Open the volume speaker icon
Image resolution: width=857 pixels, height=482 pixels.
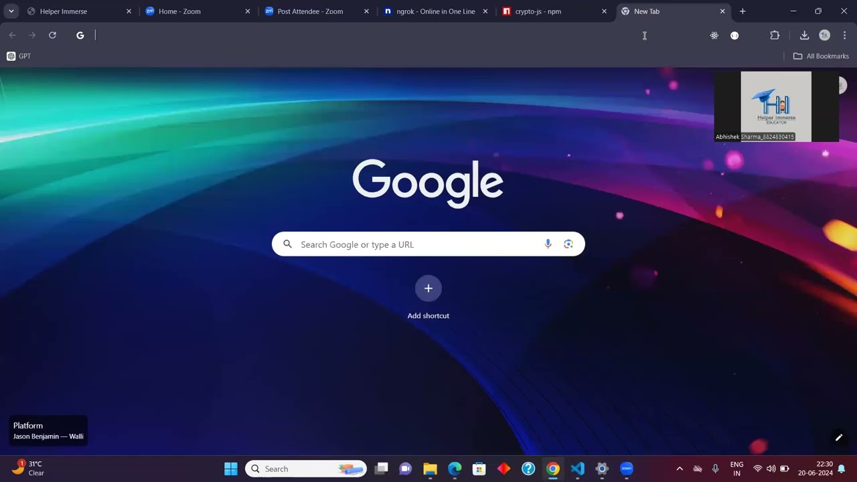771,469
